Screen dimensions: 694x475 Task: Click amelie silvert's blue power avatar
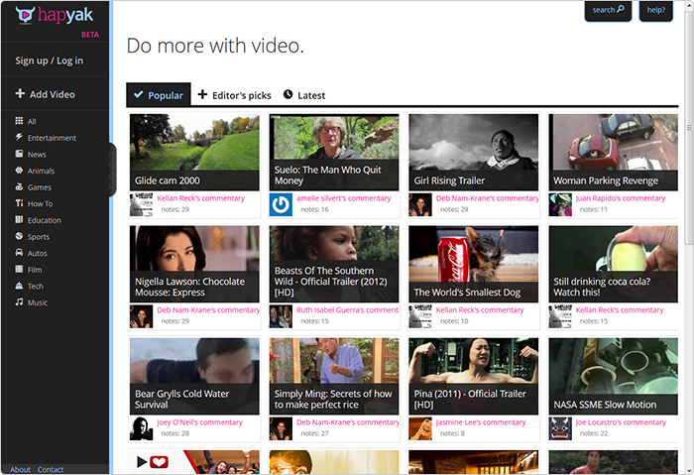pos(281,204)
